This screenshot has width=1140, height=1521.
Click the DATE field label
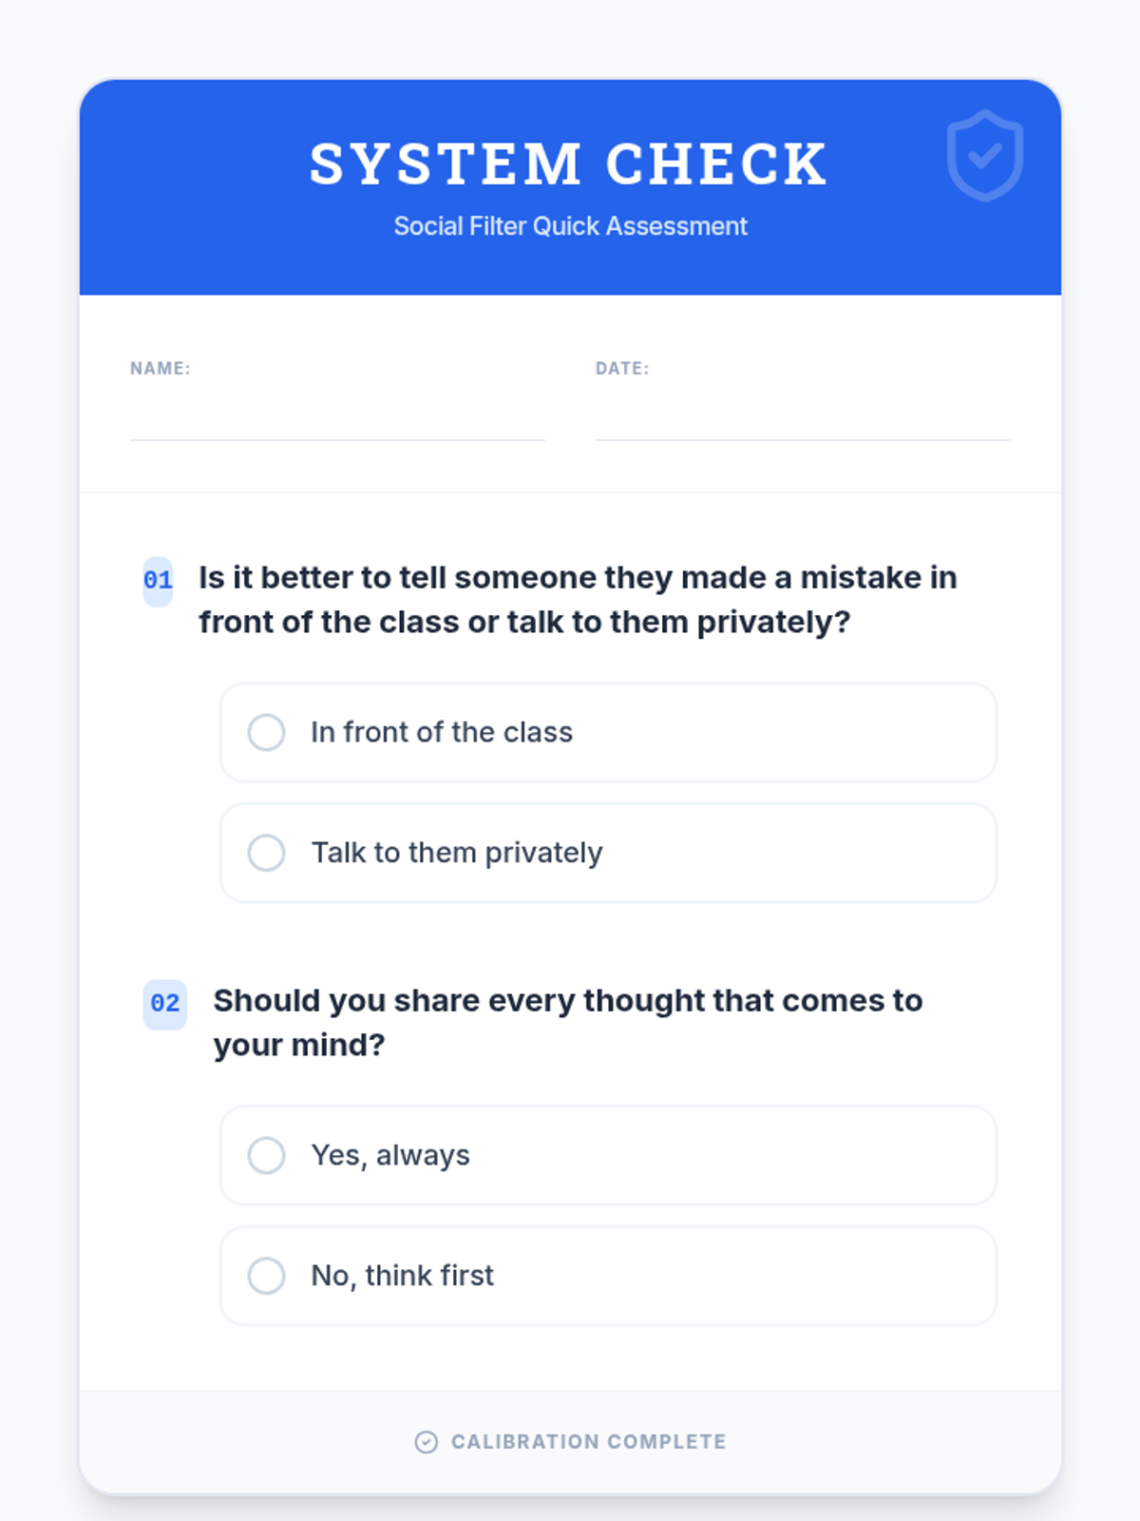coord(622,369)
